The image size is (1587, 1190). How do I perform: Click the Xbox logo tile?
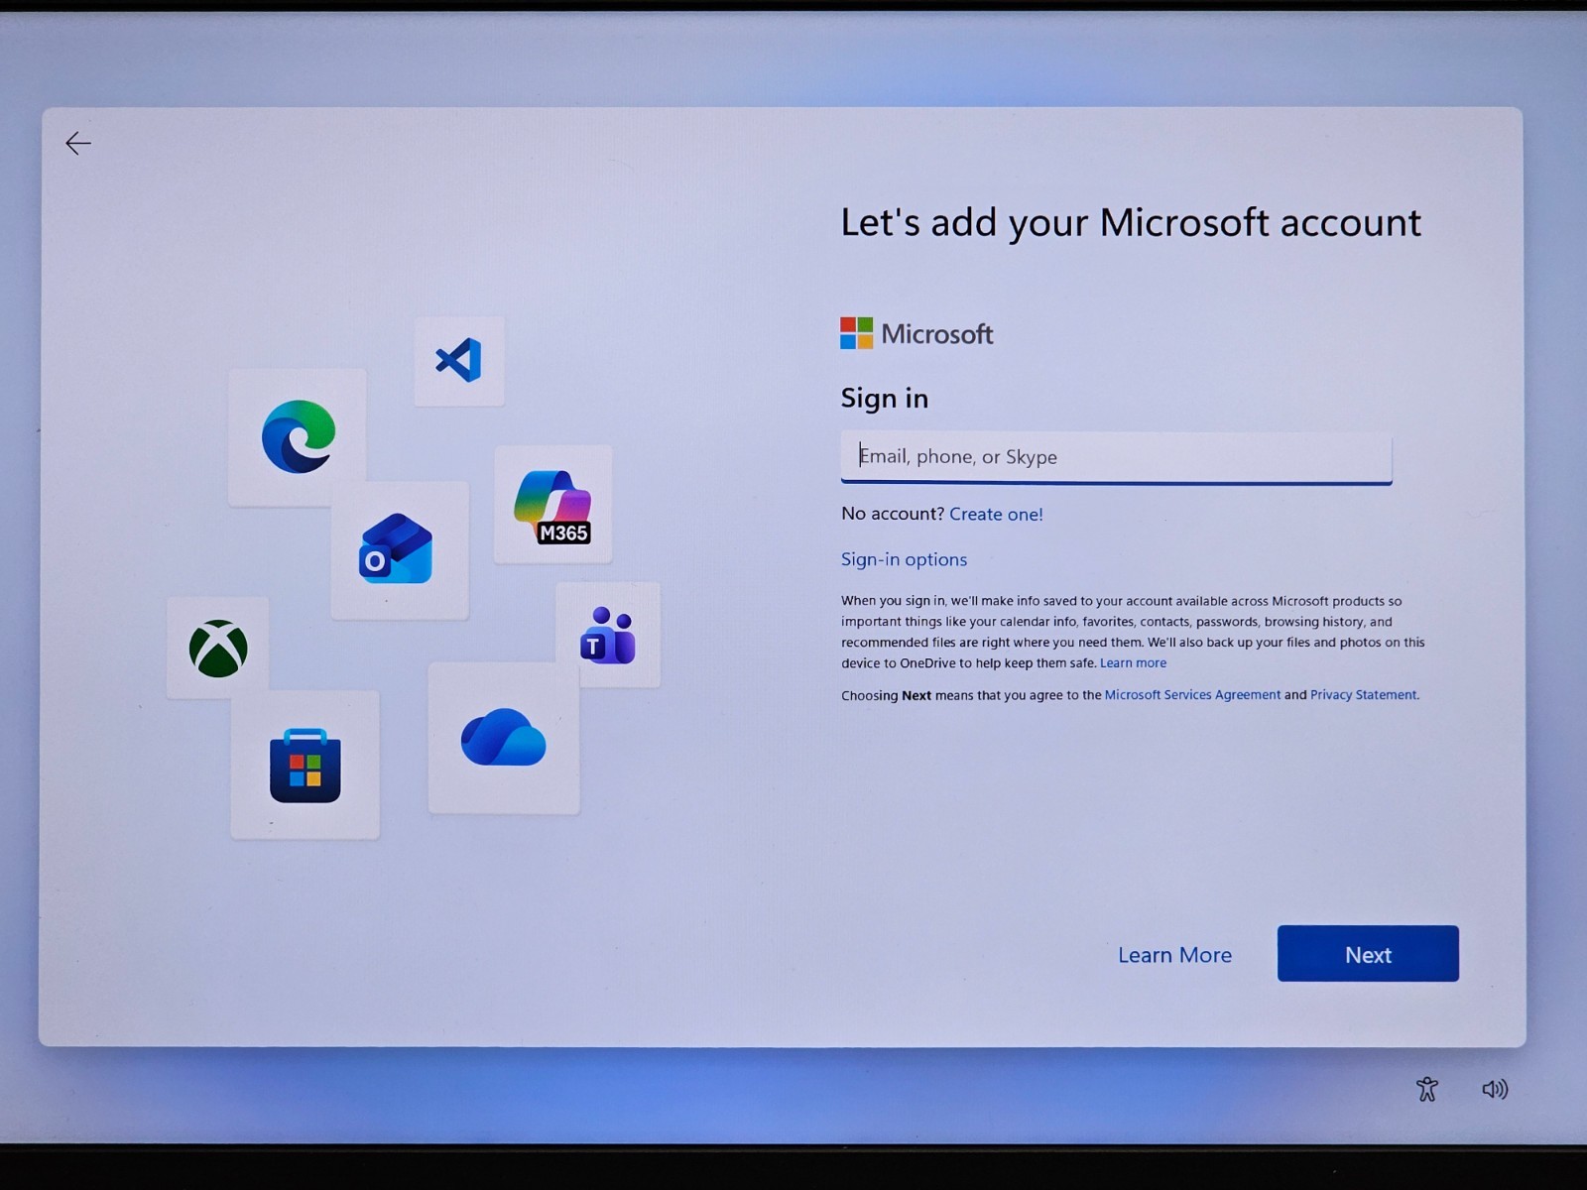click(x=217, y=649)
